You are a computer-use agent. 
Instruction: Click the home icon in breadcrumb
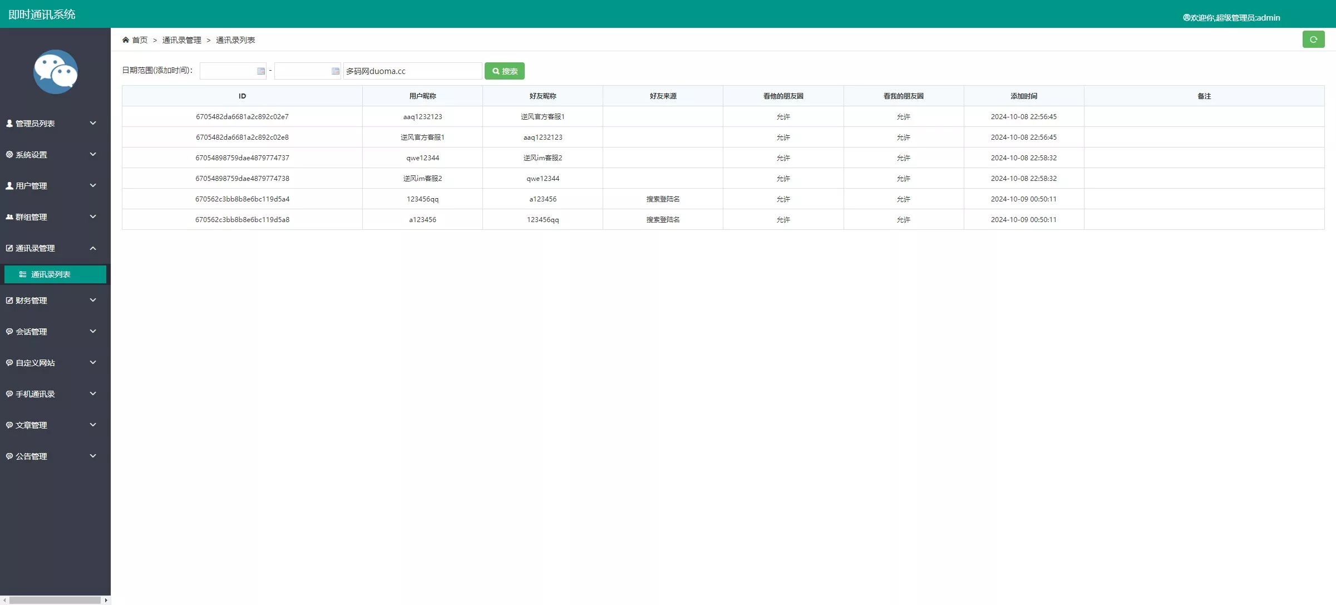[126, 40]
